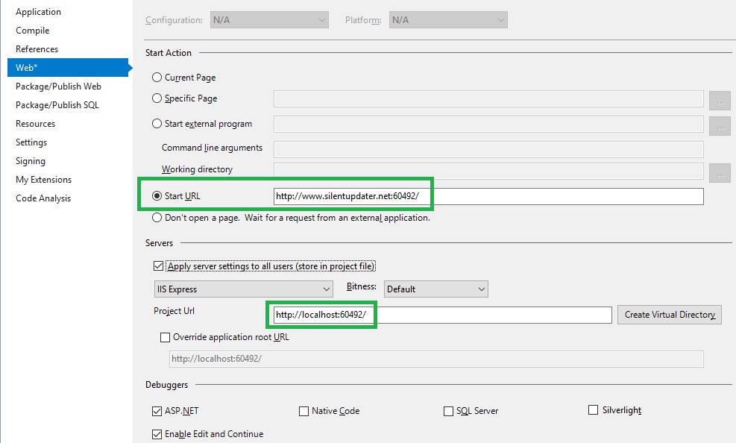
Task: Click the Start external program path field
Action: pyautogui.click(x=488, y=125)
